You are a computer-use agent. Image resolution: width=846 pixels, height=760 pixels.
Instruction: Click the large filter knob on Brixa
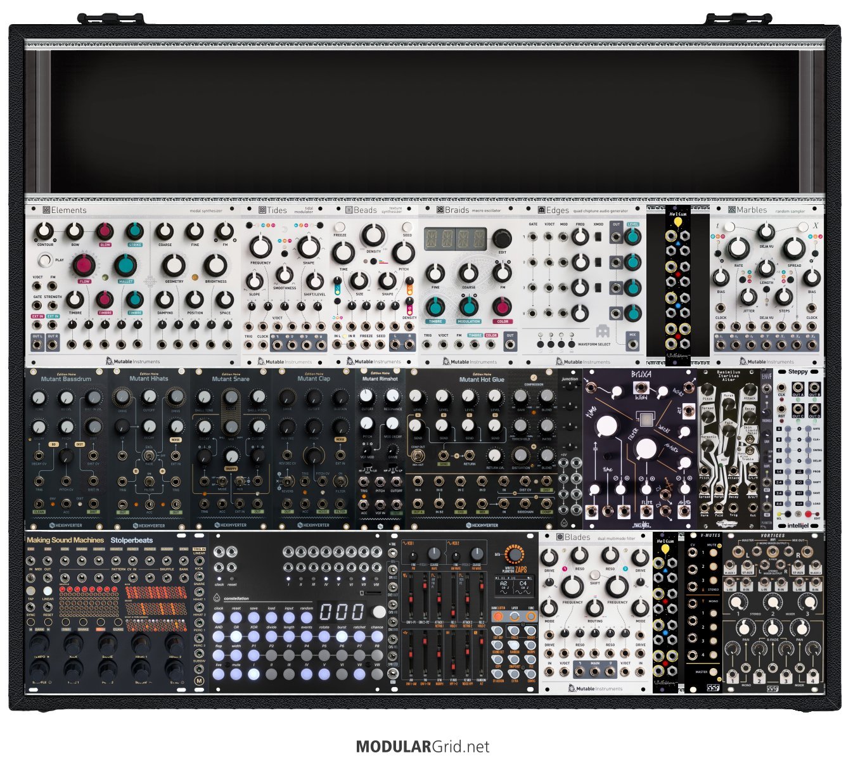tap(646, 449)
